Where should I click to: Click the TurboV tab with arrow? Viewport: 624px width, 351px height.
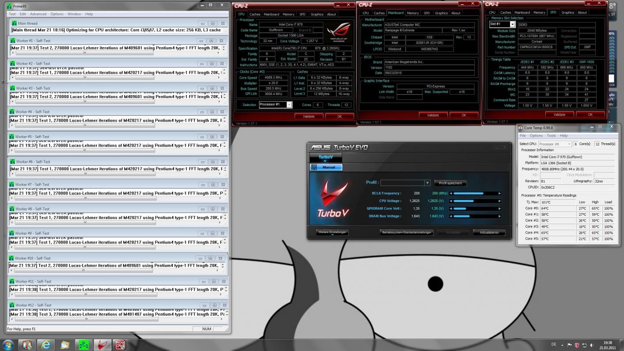(326, 158)
